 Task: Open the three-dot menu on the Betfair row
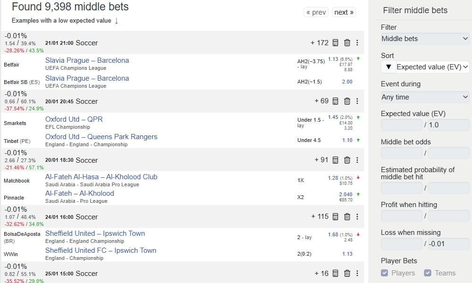358,42
